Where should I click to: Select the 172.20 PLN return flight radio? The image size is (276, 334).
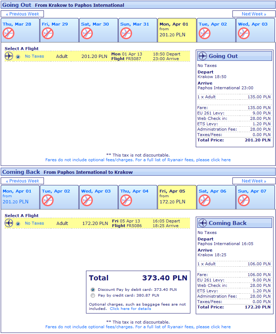[18, 224]
